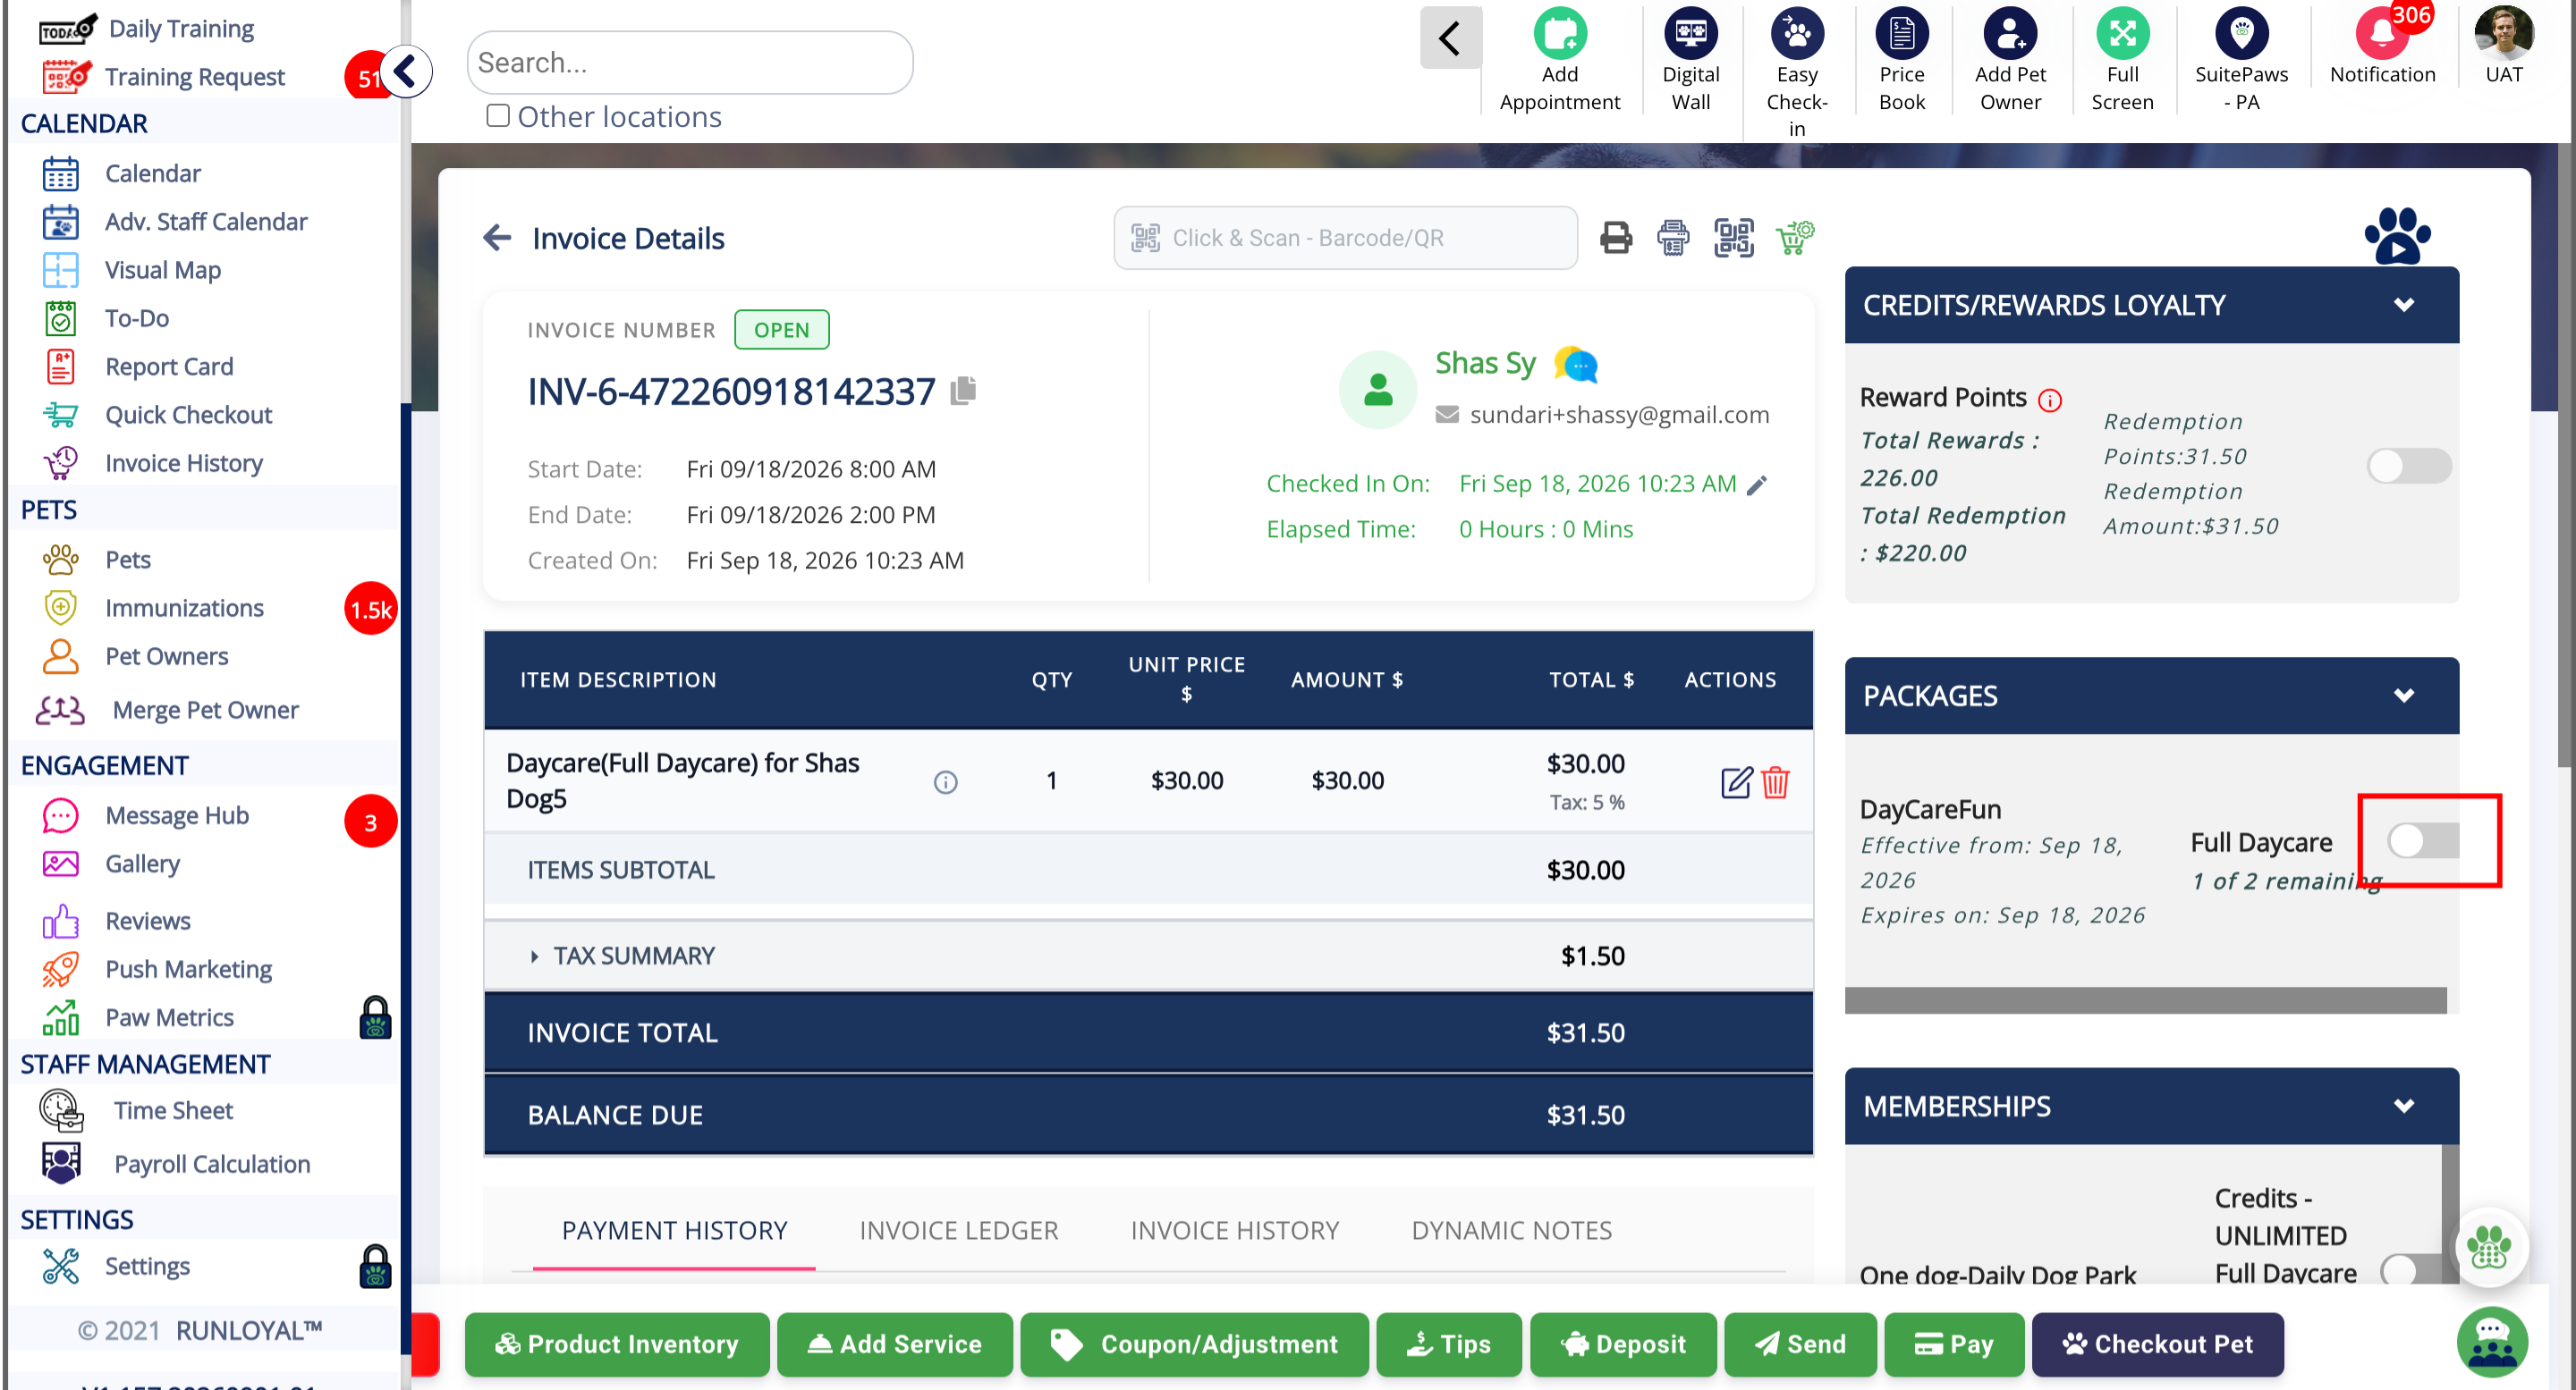The height and width of the screenshot is (1390, 2576).
Task: Click the Pay button
Action: [x=1954, y=1344]
